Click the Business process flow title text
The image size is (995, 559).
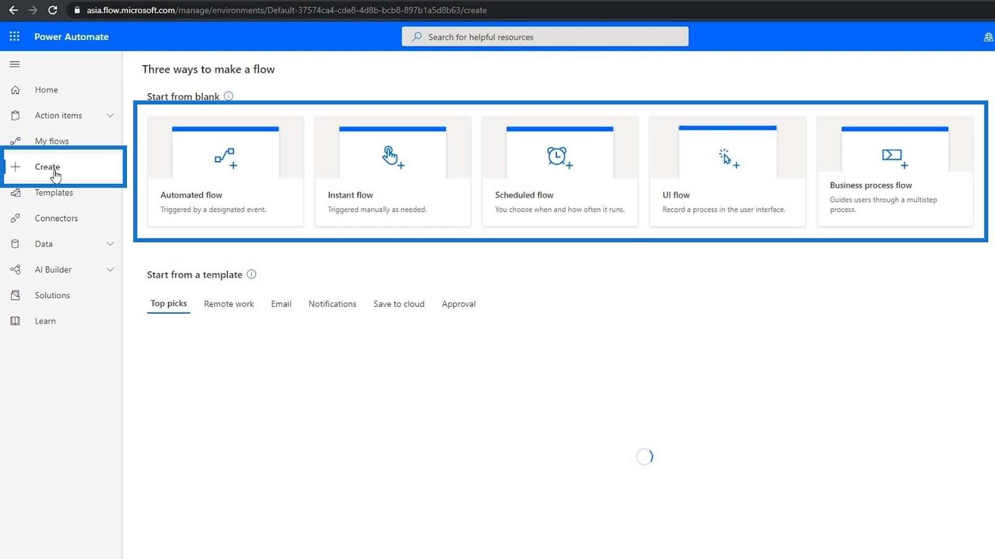tap(871, 185)
